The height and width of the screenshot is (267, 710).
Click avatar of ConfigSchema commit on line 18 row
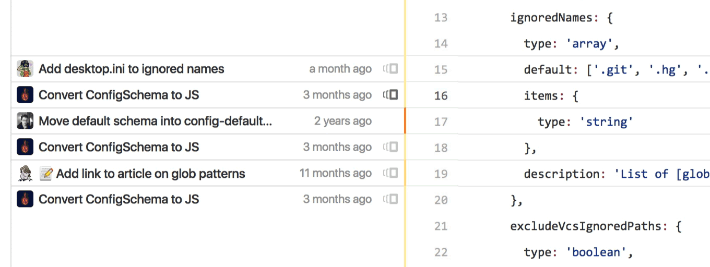[x=25, y=147]
